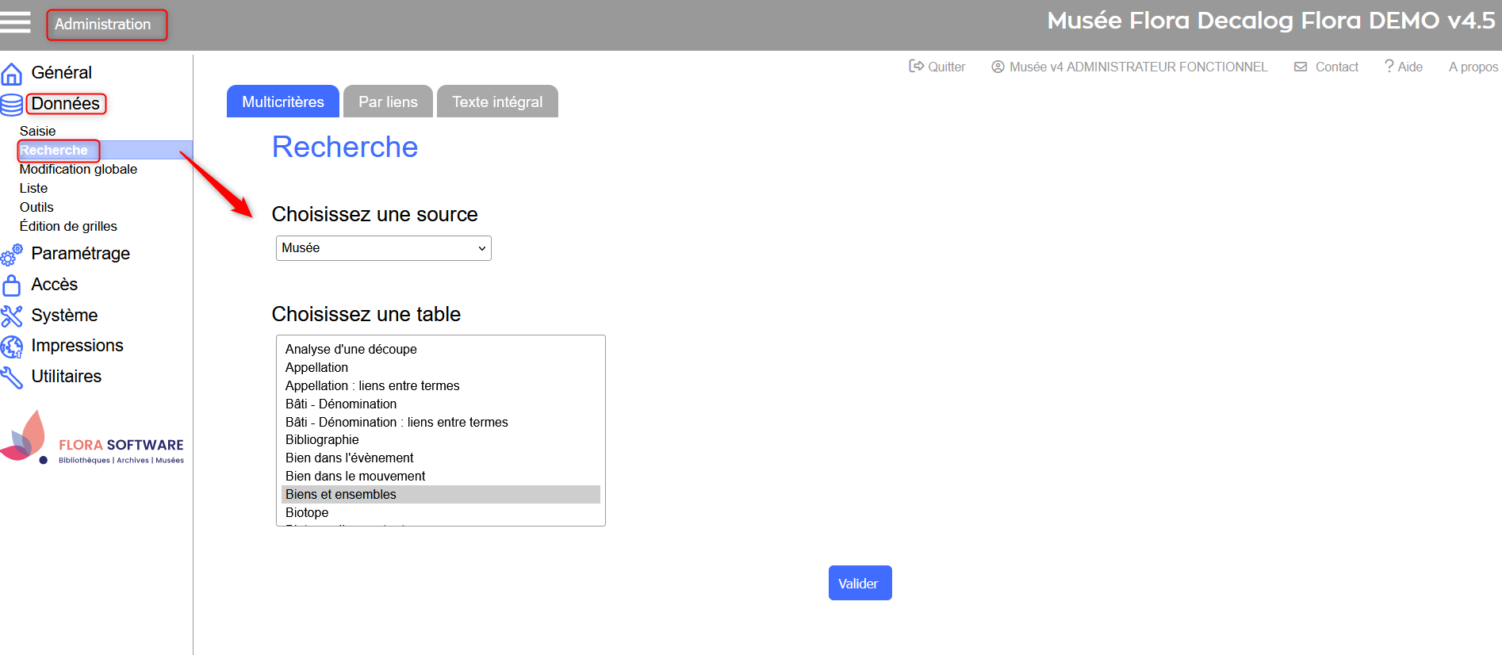
Task: Click the Données database icon
Action: click(12, 105)
